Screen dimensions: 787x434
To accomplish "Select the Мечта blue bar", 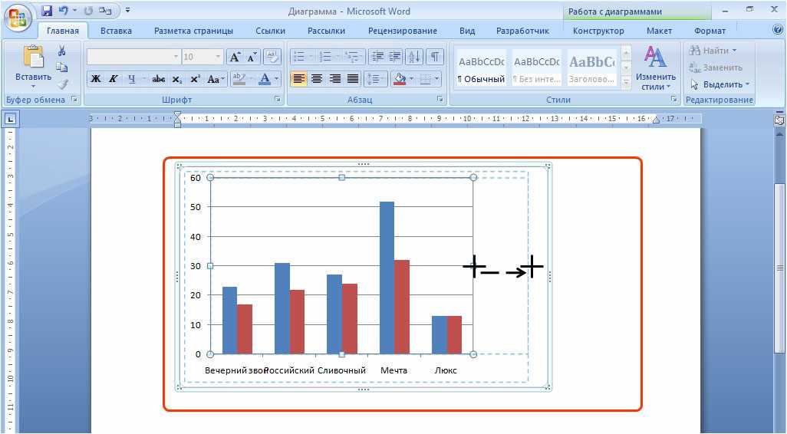I will click(387, 278).
